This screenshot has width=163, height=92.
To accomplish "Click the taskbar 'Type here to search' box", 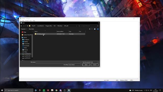I will (x=19, y=90).
